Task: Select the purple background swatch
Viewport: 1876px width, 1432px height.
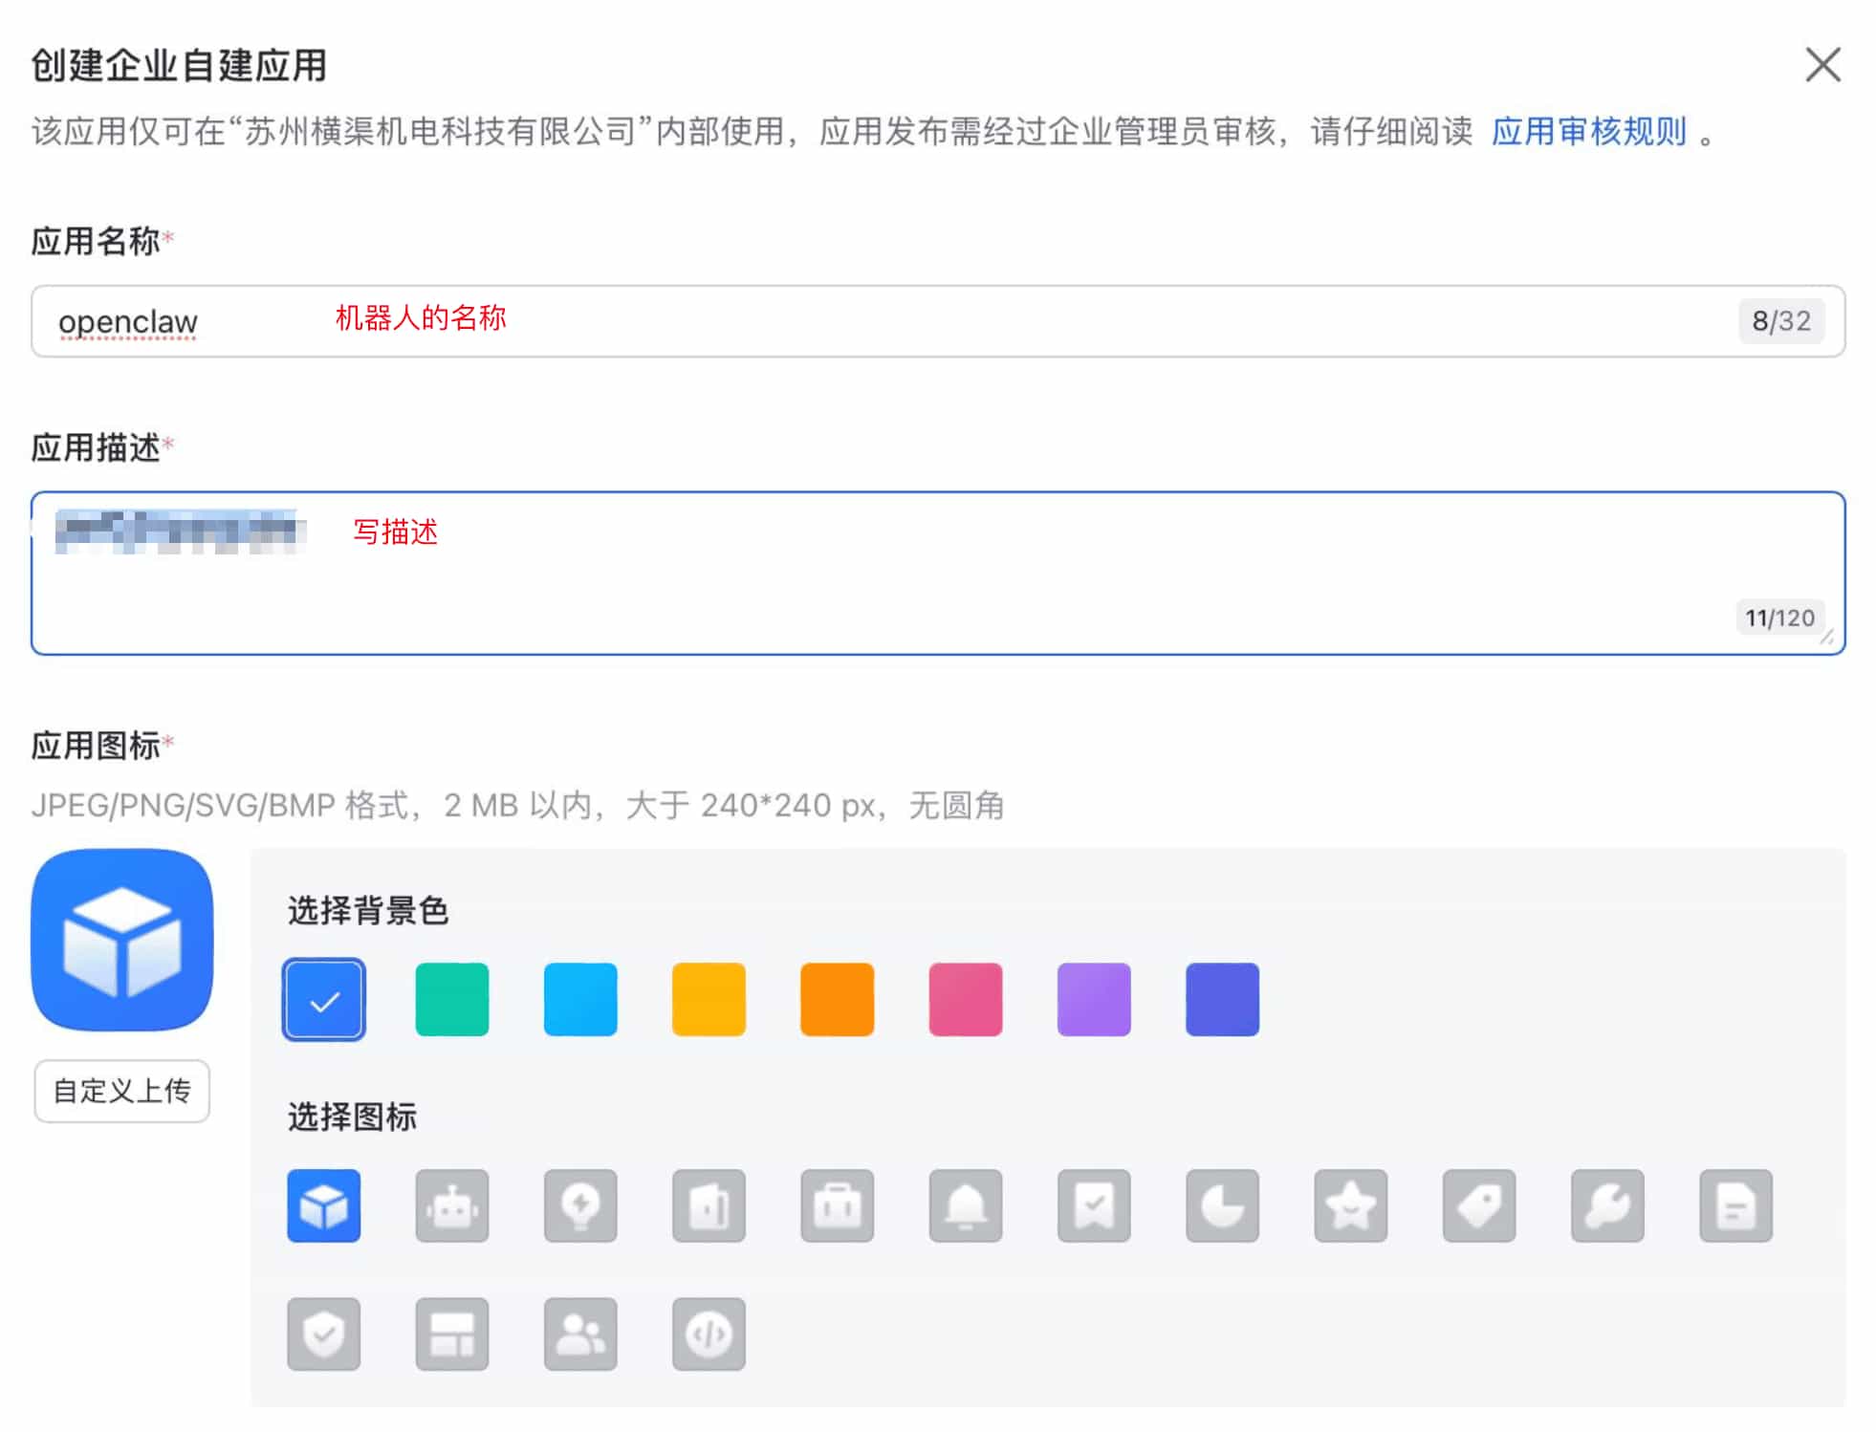Action: pyautogui.click(x=1093, y=999)
